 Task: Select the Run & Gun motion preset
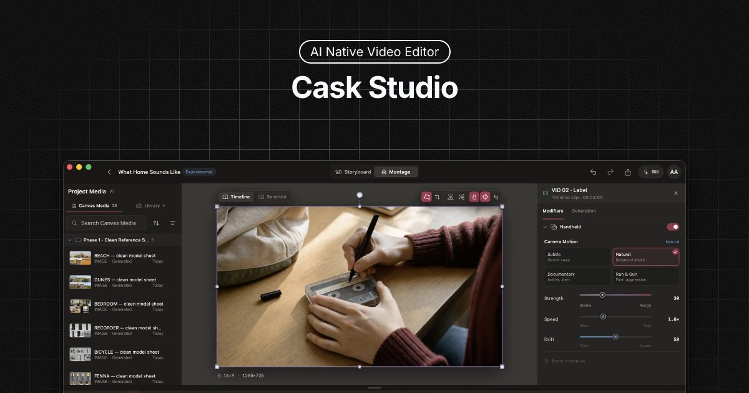point(645,276)
